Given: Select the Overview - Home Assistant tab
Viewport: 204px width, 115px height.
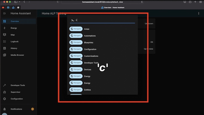Looking at the screenshot, I should (113, 8).
